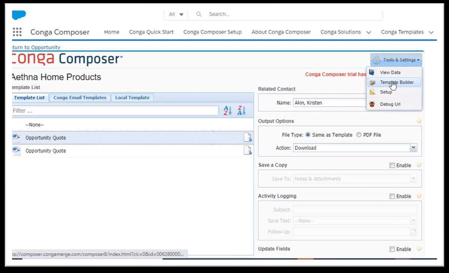The height and width of the screenshot is (273, 449).
Task: Click Word icon of highlighted Opportunity Quote
Action: click(x=16, y=137)
